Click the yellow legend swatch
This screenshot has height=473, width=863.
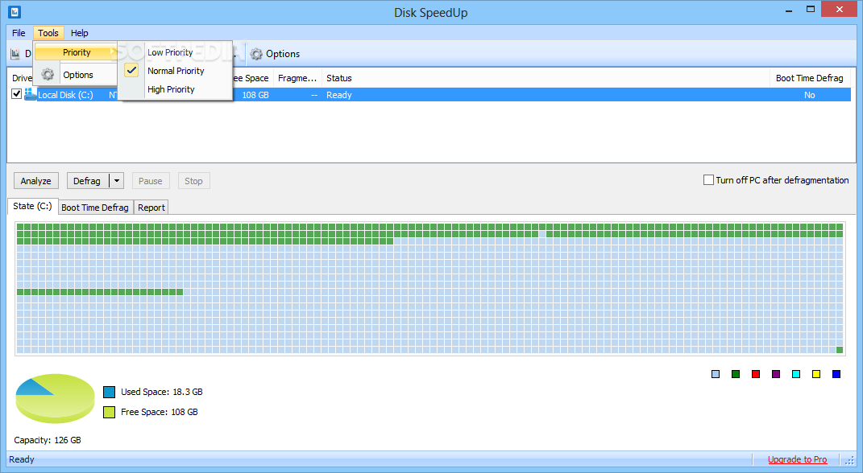pos(816,374)
